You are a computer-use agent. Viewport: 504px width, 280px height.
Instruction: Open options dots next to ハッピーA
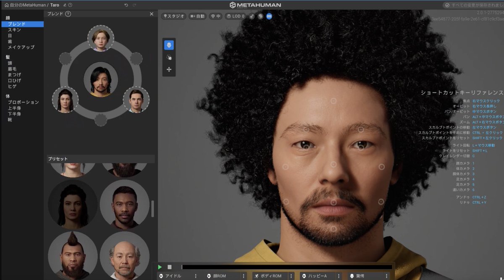339,276
